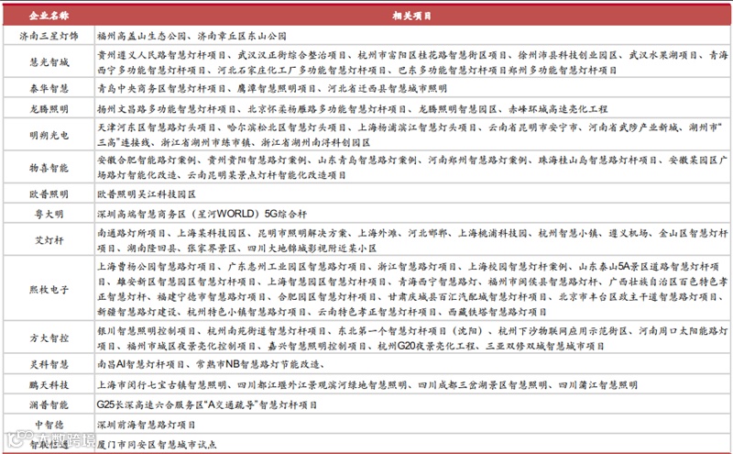Click project text 福州高盖山生态公园
This screenshot has height=454, width=733.
pos(142,36)
